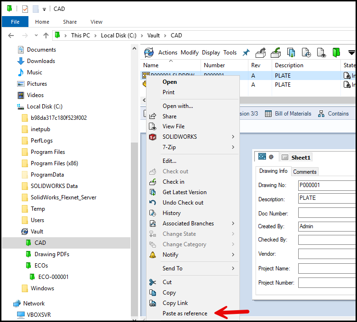Open the Quick Access Toolbar customize dropdown
The image size is (357, 322).
pyautogui.click(x=45, y=9)
